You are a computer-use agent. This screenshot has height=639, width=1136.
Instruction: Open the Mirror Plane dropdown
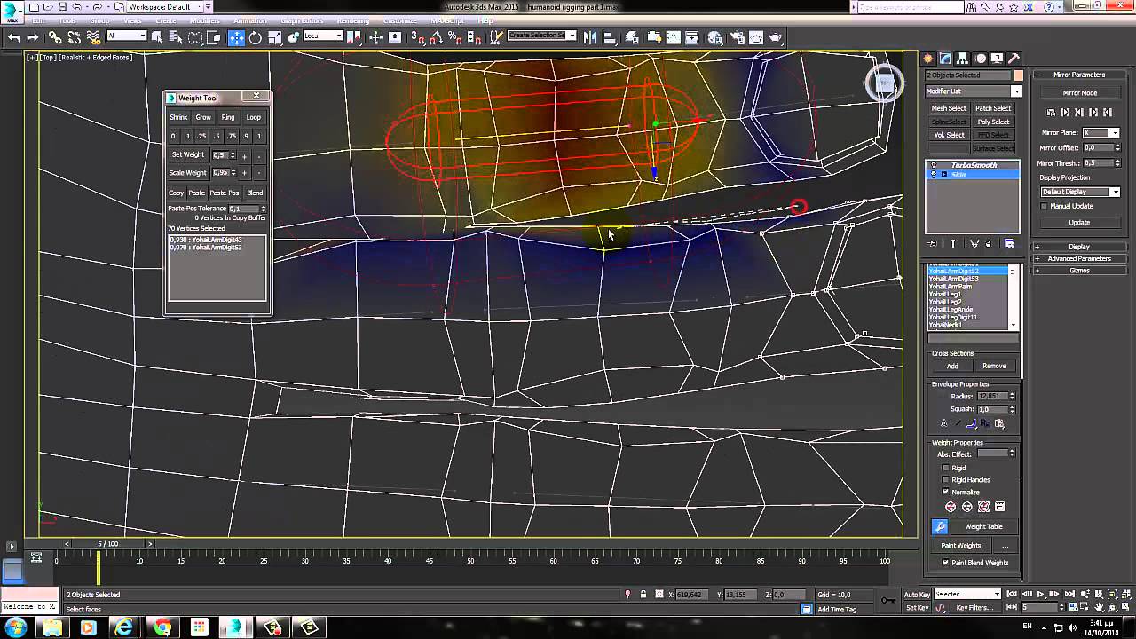click(1101, 133)
